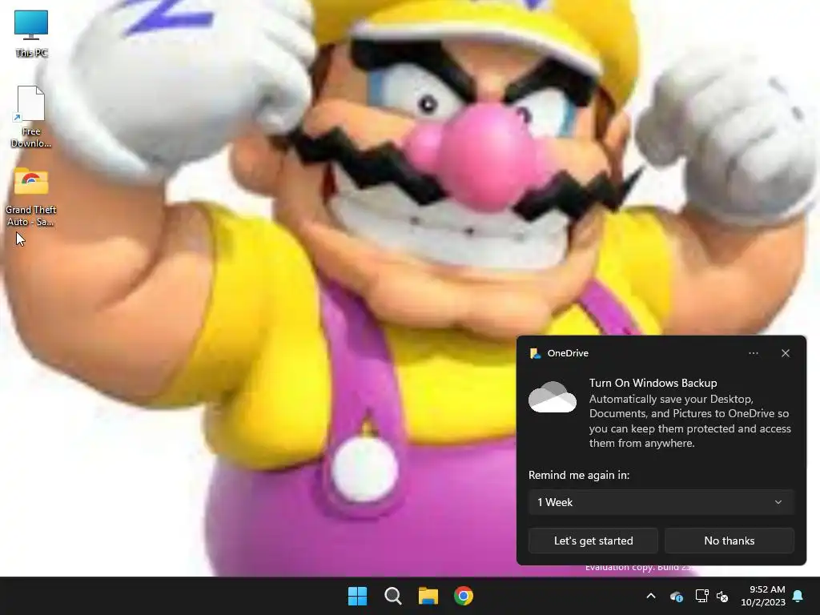Click the muted volume tray icon

(722, 596)
